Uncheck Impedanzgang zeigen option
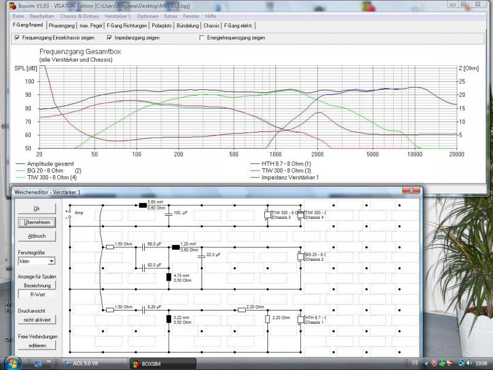Image resolution: width=493 pixels, height=370 pixels. 110,38
